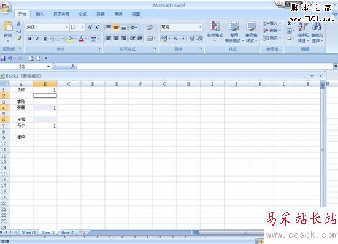Click the Paste clipboard icon

(x=8, y=26)
